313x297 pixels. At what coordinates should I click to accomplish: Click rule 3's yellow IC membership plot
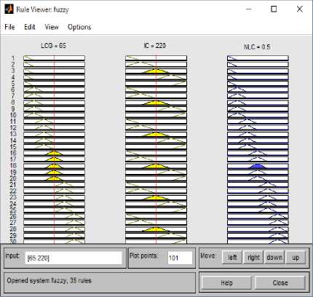pos(156,71)
